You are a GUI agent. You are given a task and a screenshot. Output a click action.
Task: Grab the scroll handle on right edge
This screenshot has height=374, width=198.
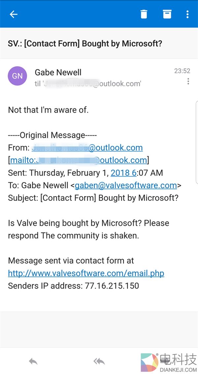pyautogui.click(x=197, y=142)
